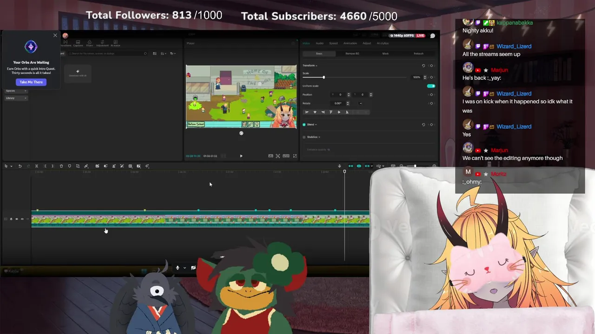Click the Position Y value field
The height and width of the screenshot is (334, 595).
[x=363, y=95]
